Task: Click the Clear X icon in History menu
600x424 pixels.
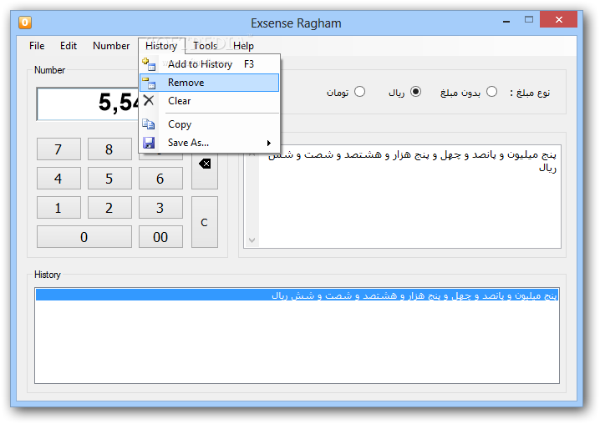Action: tap(149, 101)
